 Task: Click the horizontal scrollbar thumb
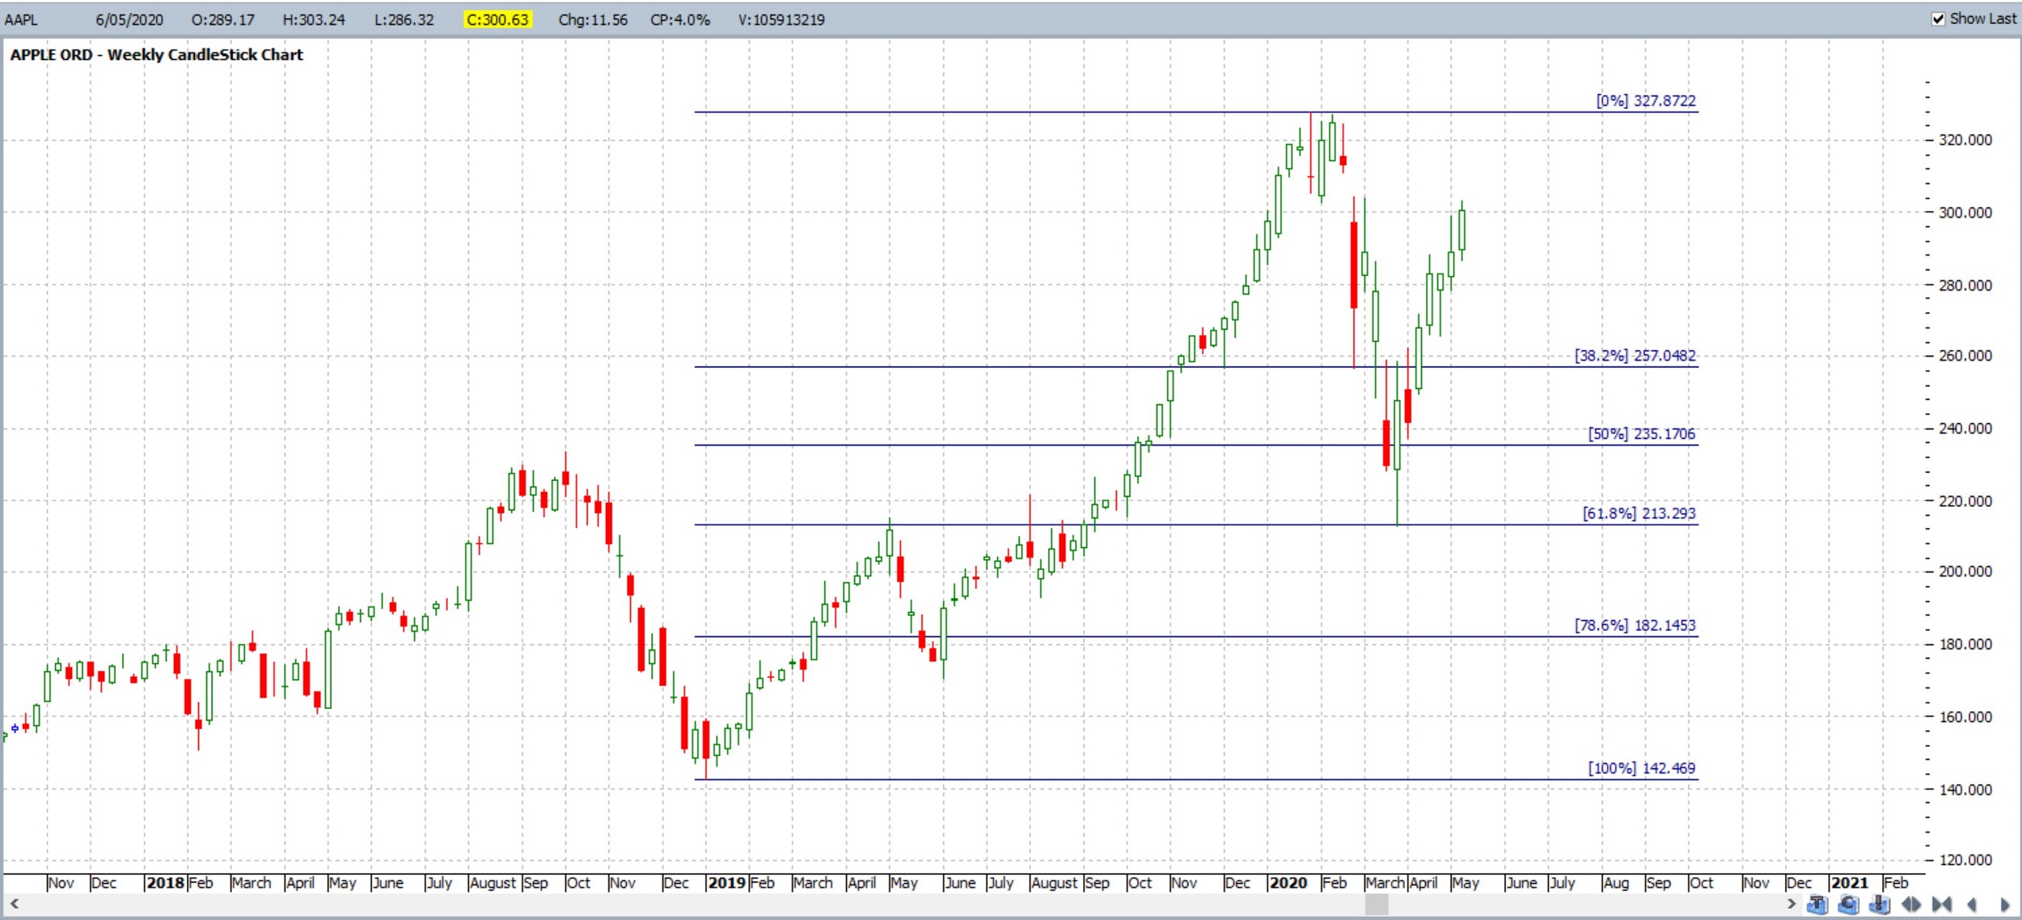(x=1377, y=904)
